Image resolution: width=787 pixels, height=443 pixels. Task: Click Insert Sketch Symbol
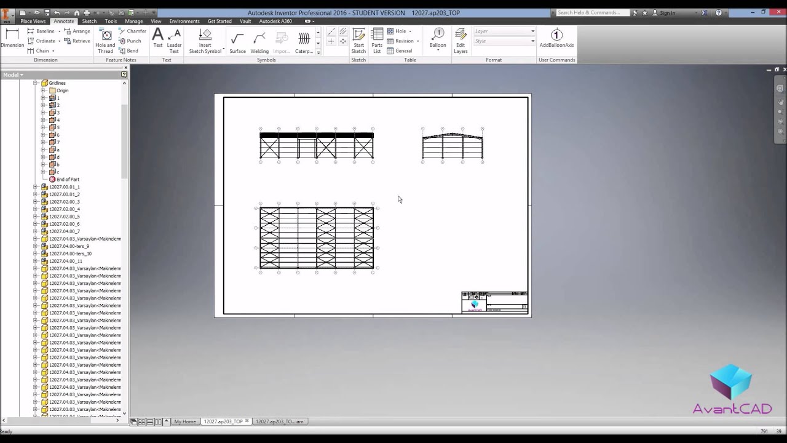tap(205, 41)
